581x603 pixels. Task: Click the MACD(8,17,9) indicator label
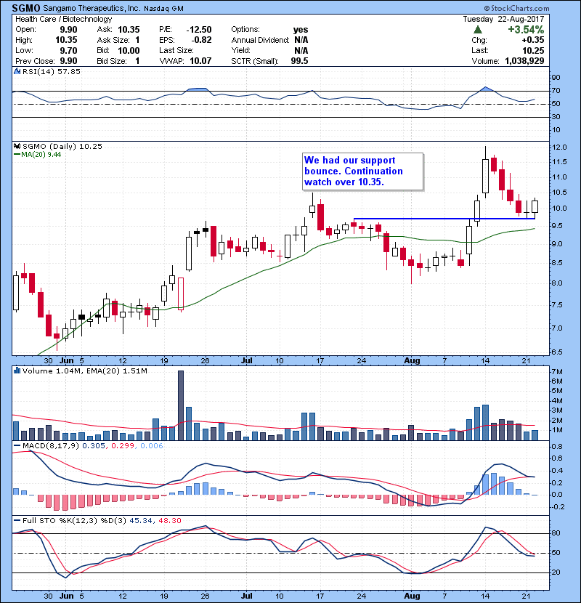coord(51,446)
